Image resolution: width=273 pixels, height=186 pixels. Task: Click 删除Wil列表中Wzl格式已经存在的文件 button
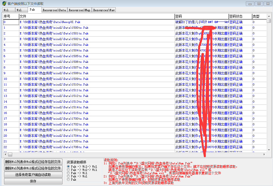(x=33, y=162)
